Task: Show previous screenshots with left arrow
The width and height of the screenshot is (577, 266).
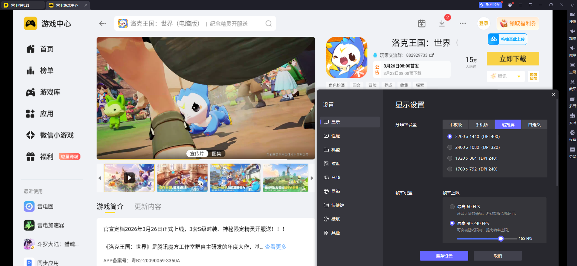Action: tap(100, 178)
